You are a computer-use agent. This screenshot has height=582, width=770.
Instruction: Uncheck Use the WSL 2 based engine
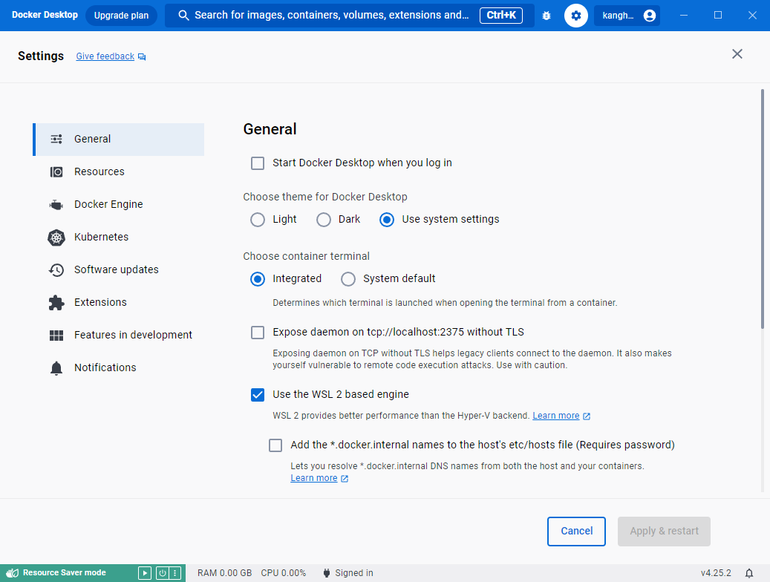[258, 395]
